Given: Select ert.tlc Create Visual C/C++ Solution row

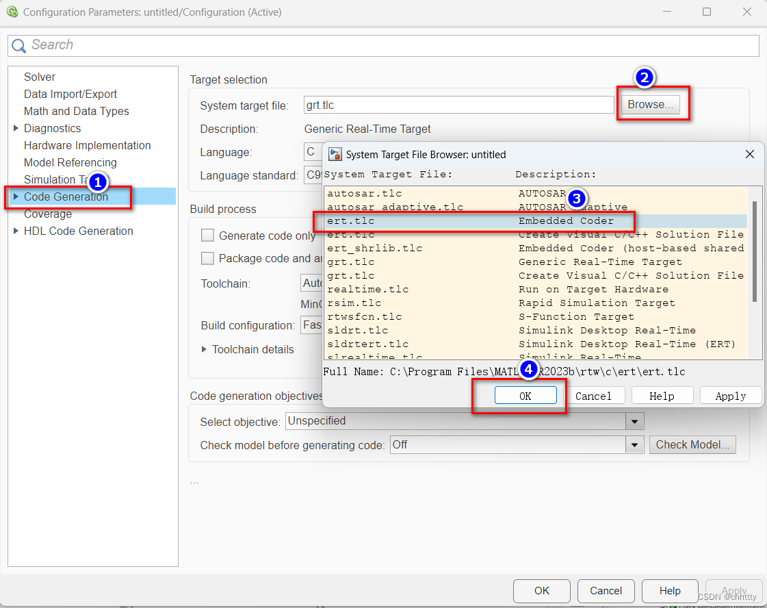Looking at the screenshot, I should (535, 234).
